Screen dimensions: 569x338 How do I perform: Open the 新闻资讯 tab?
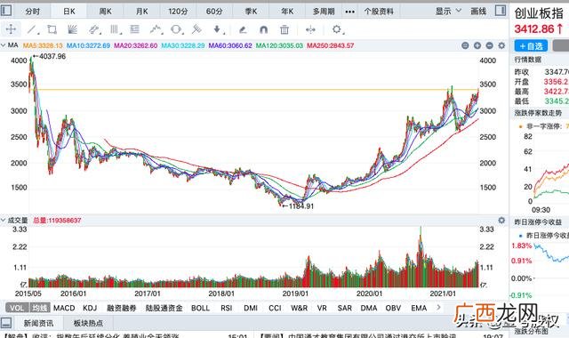tap(38, 323)
